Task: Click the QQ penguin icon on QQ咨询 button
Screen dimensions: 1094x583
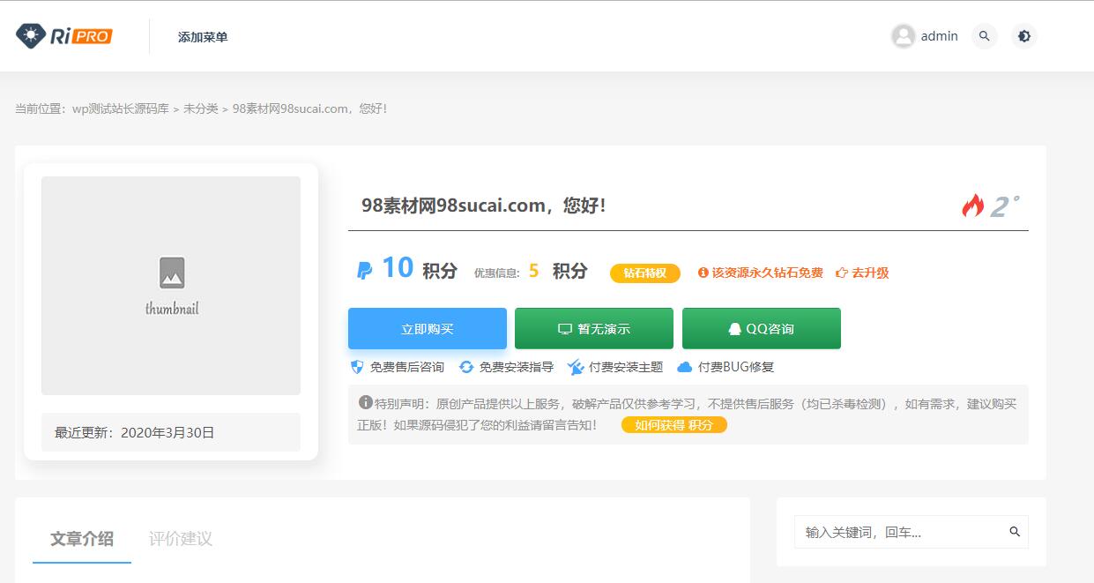Action: click(x=734, y=327)
